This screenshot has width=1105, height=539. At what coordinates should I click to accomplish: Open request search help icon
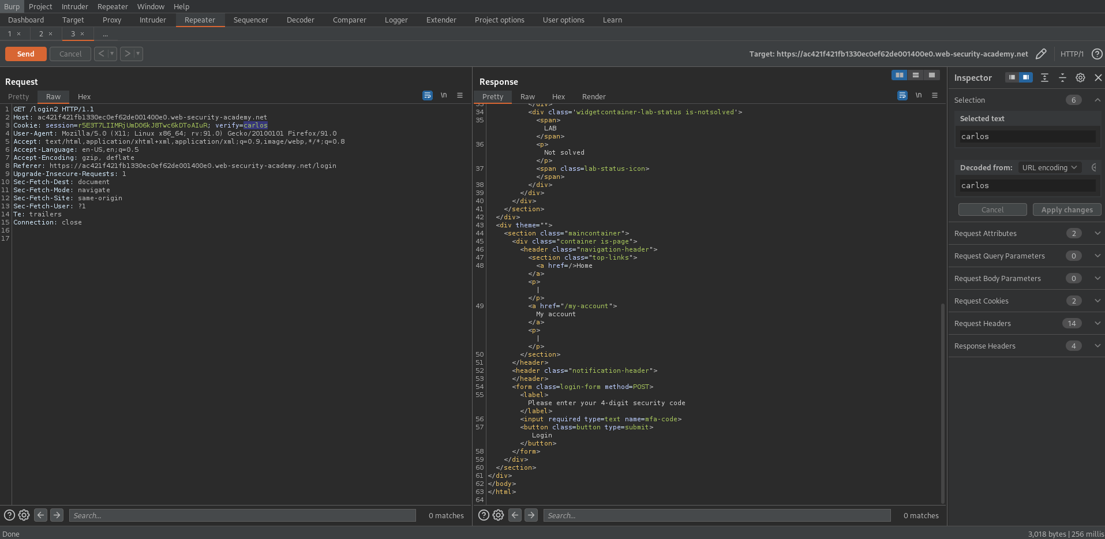click(x=9, y=515)
